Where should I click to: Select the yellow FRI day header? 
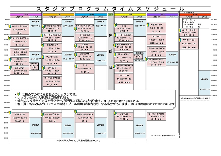pos(130,14)
